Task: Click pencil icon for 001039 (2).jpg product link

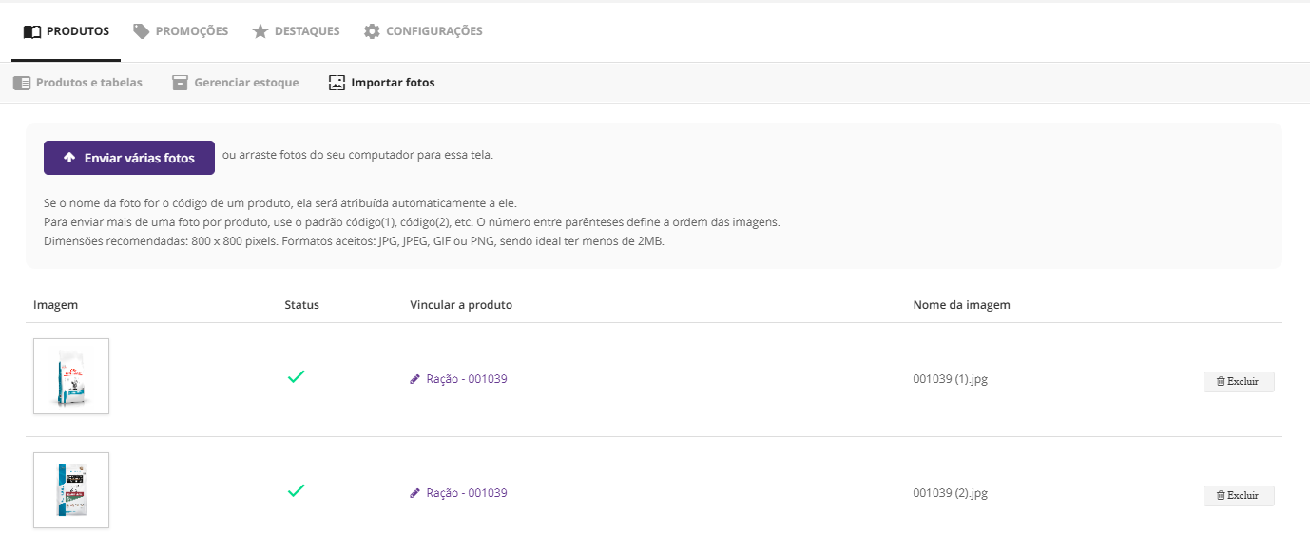Action: point(414,493)
